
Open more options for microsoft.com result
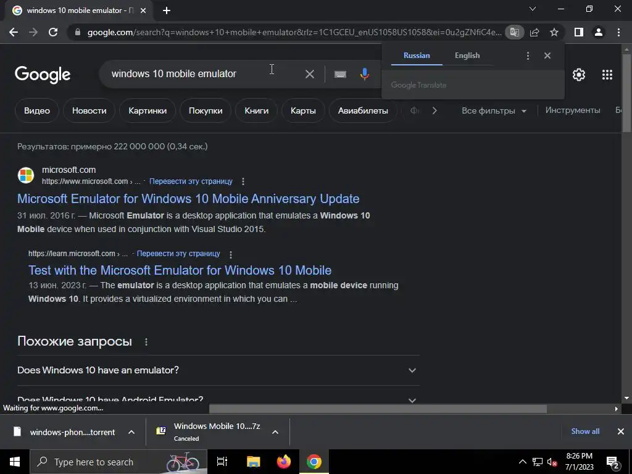(243, 182)
